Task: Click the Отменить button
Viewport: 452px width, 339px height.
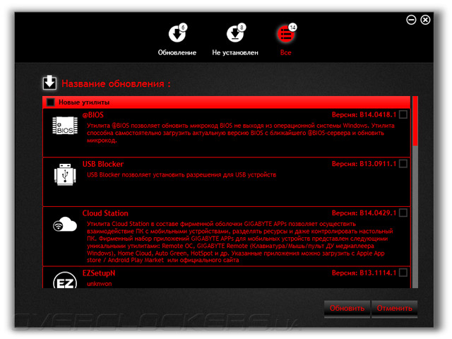Action: [394, 308]
